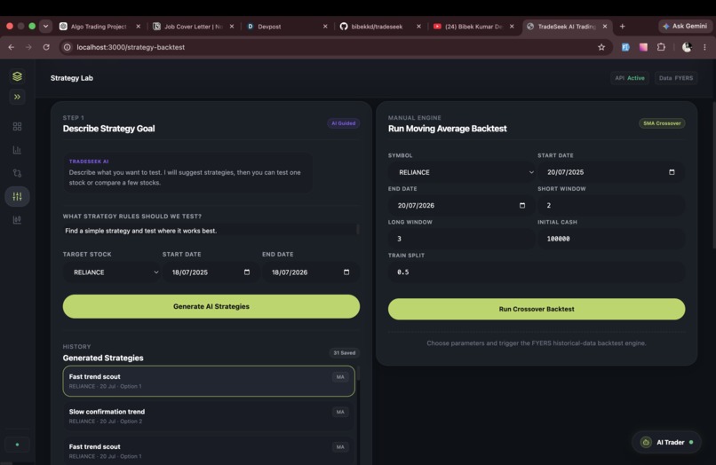Screen dimensions: 716x465
Task: Click the AI Guided badge
Action: 344,123
